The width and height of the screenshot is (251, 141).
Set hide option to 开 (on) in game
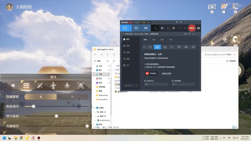point(72,97)
